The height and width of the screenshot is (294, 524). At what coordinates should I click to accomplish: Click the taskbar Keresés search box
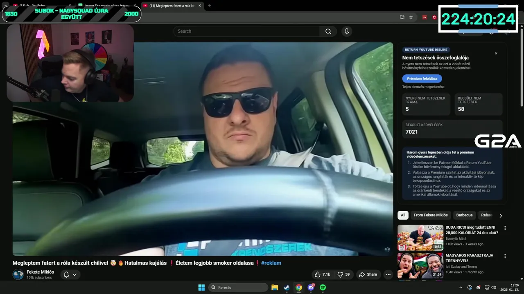point(237,287)
